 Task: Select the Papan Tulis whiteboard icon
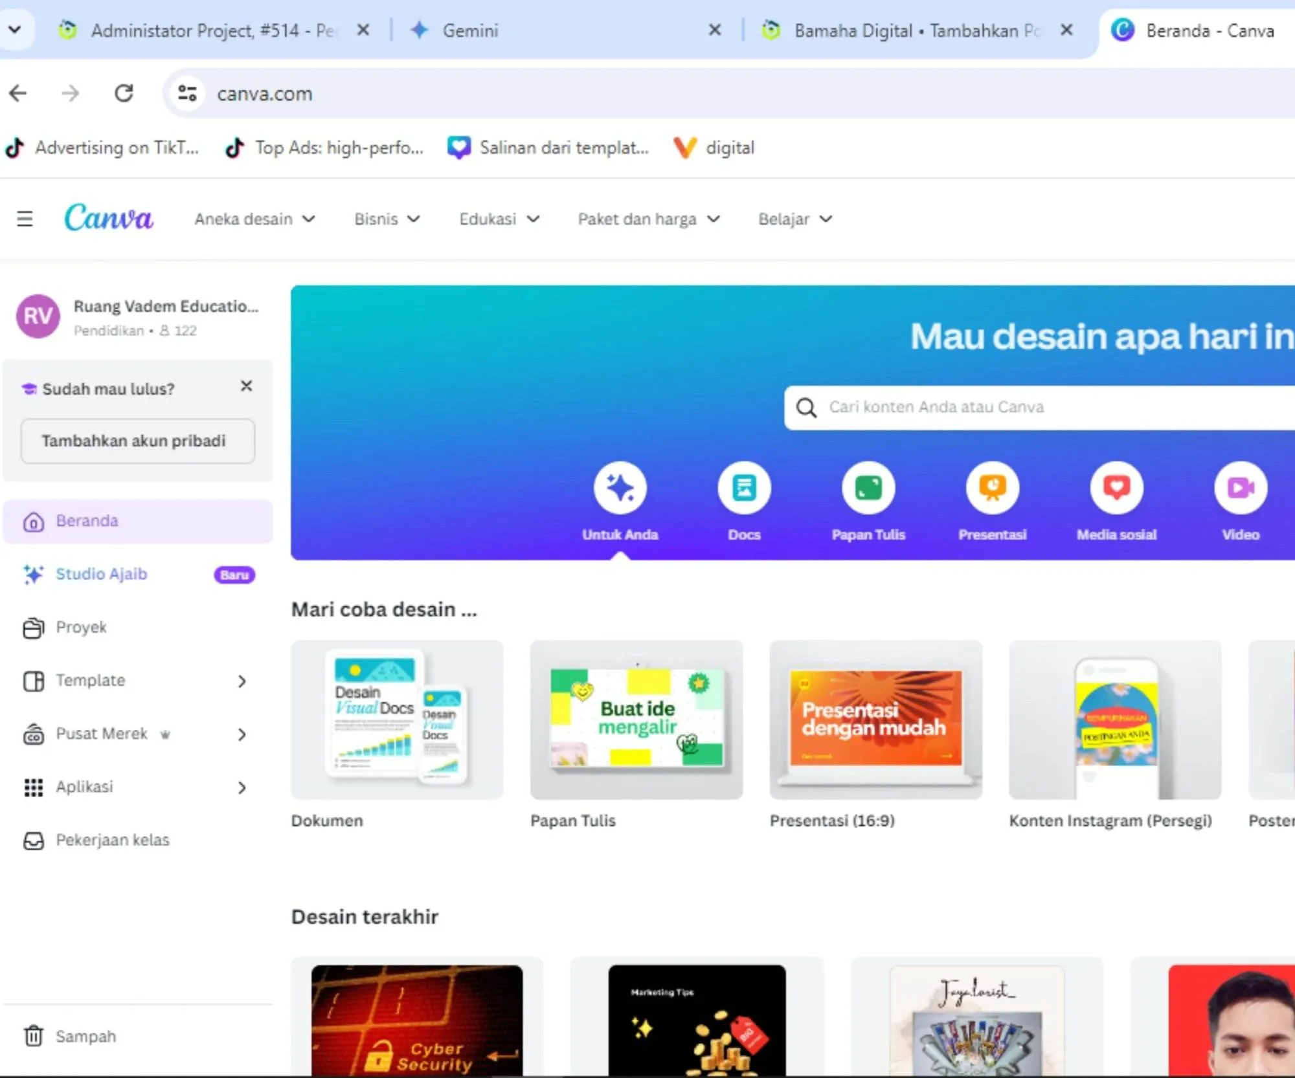(868, 488)
